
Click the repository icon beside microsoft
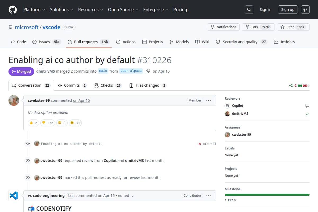[11, 27]
